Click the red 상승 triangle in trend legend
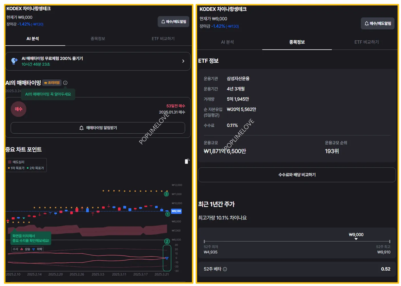 pyautogui.click(x=22, y=249)
